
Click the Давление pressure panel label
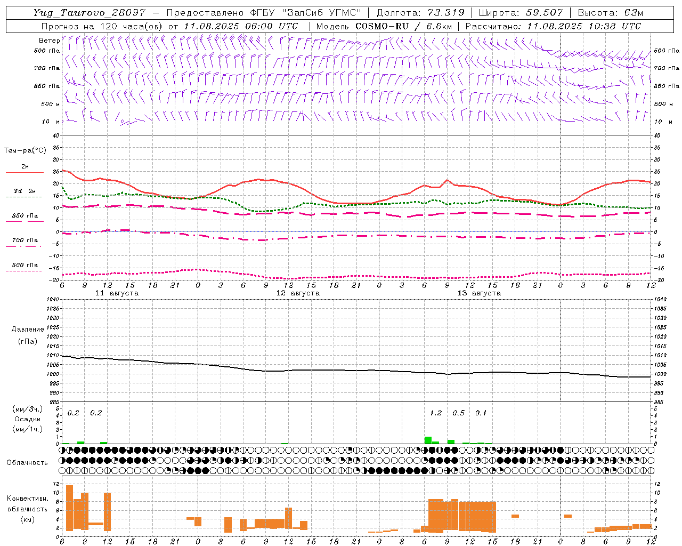coord(28,330)
